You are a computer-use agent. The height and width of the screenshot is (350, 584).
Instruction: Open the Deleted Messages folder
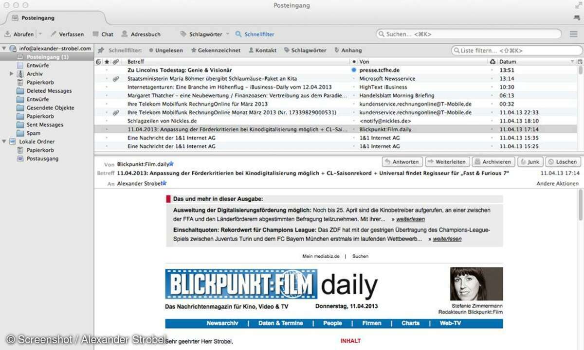pos(49,91)
